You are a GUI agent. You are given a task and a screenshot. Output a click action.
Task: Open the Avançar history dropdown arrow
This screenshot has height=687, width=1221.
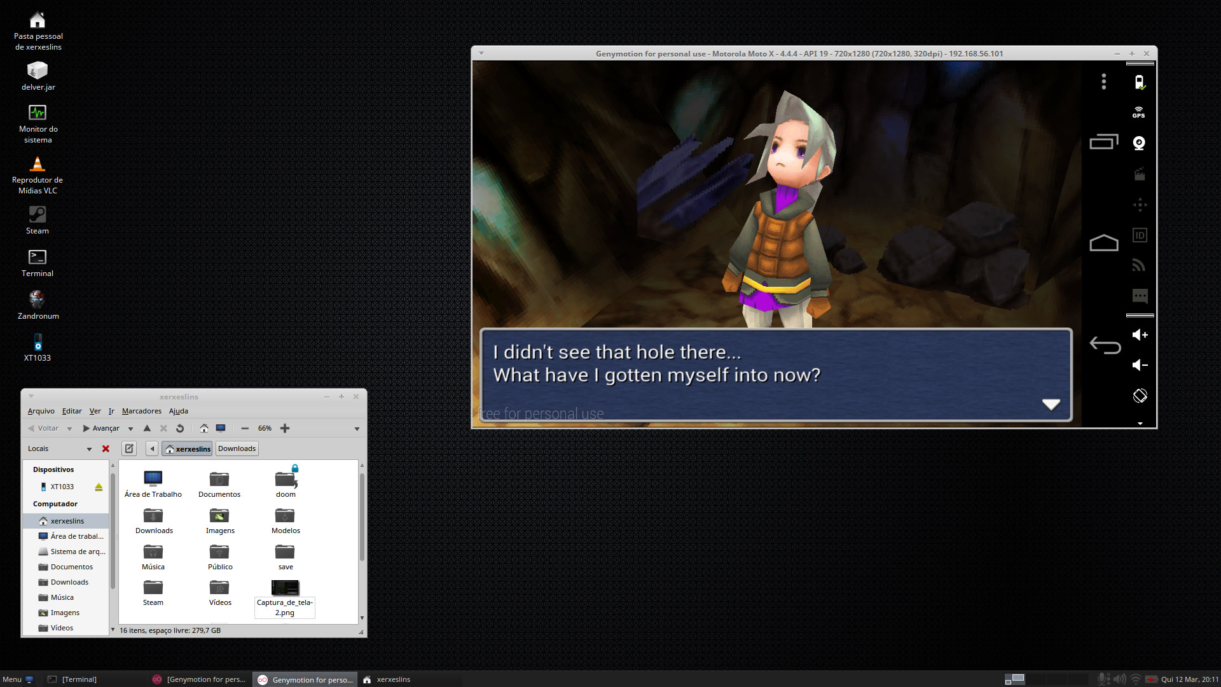point(130,429)
